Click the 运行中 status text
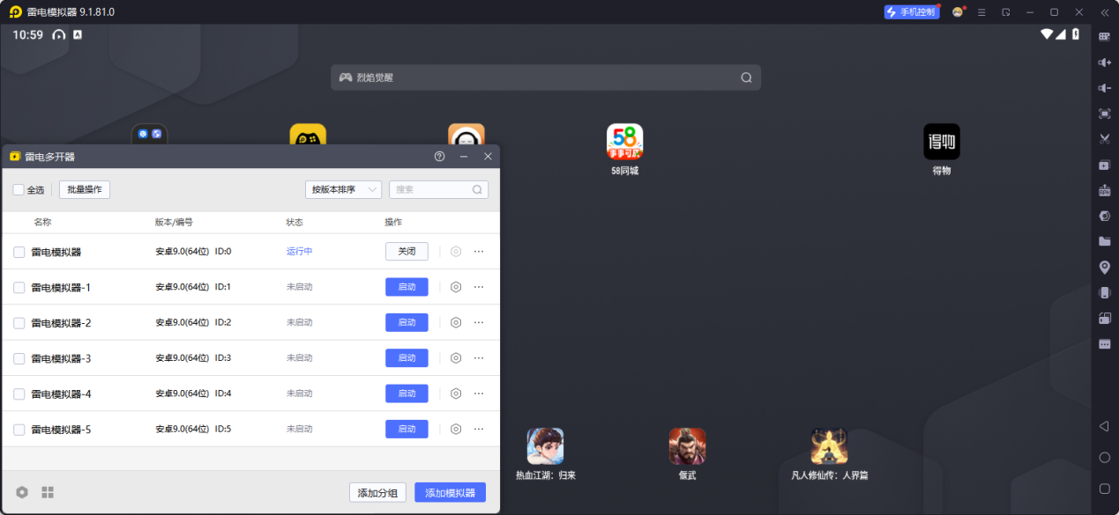1119x515 pixels. (x=300, y=252)
